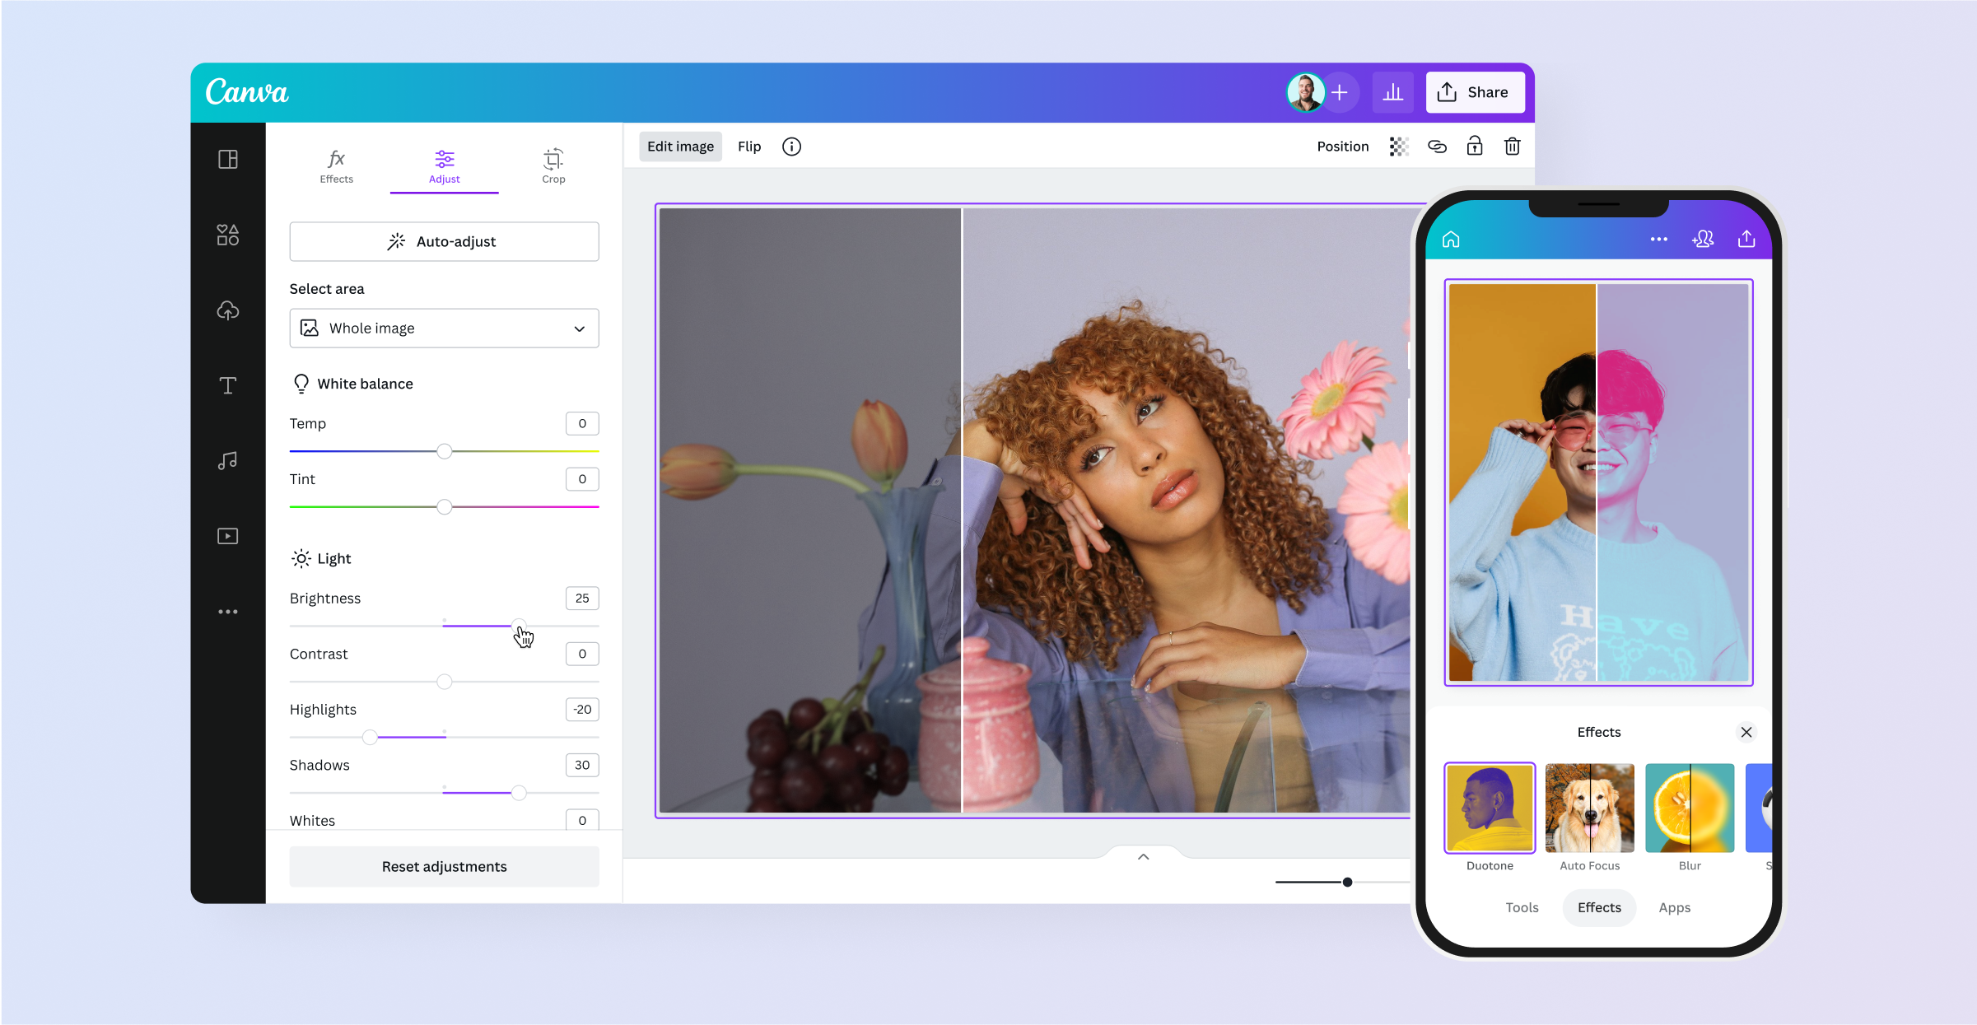The width and height of the screenshot is (1977, 1025).
Task: Click Flip in the top toolbar
Action: [749, 146]
